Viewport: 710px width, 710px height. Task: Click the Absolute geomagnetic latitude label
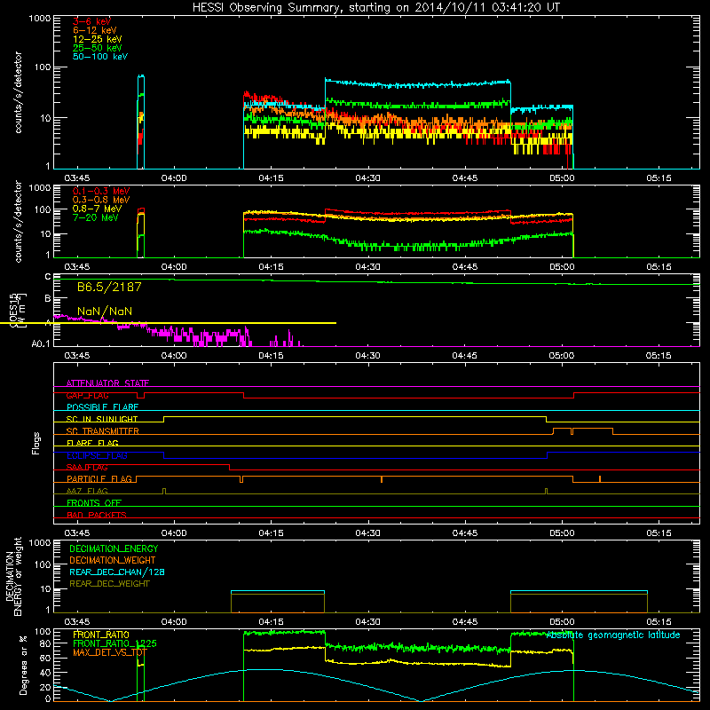(x=613, y=635)
